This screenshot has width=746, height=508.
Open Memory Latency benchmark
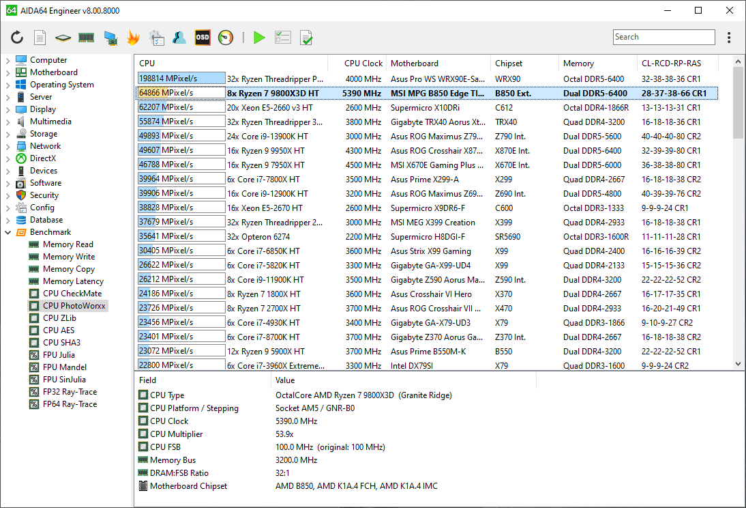tap(73, 281)
